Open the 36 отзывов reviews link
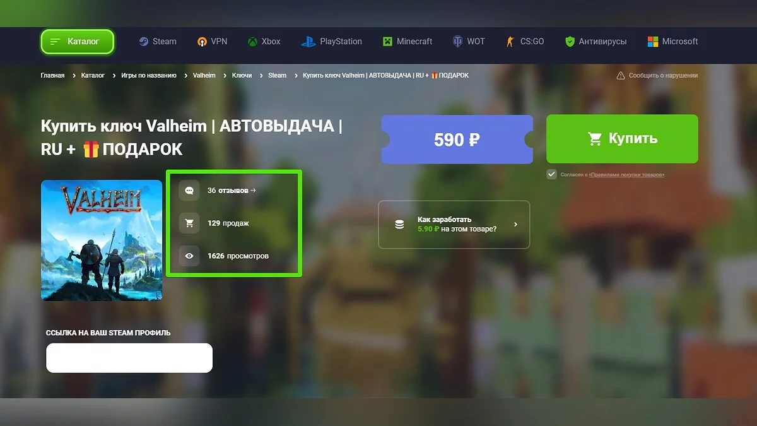The image size is (757, 426). (x=231, y=190)
